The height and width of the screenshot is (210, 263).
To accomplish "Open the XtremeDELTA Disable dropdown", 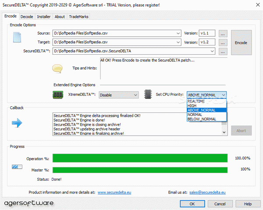I will [x=119, y=95].
